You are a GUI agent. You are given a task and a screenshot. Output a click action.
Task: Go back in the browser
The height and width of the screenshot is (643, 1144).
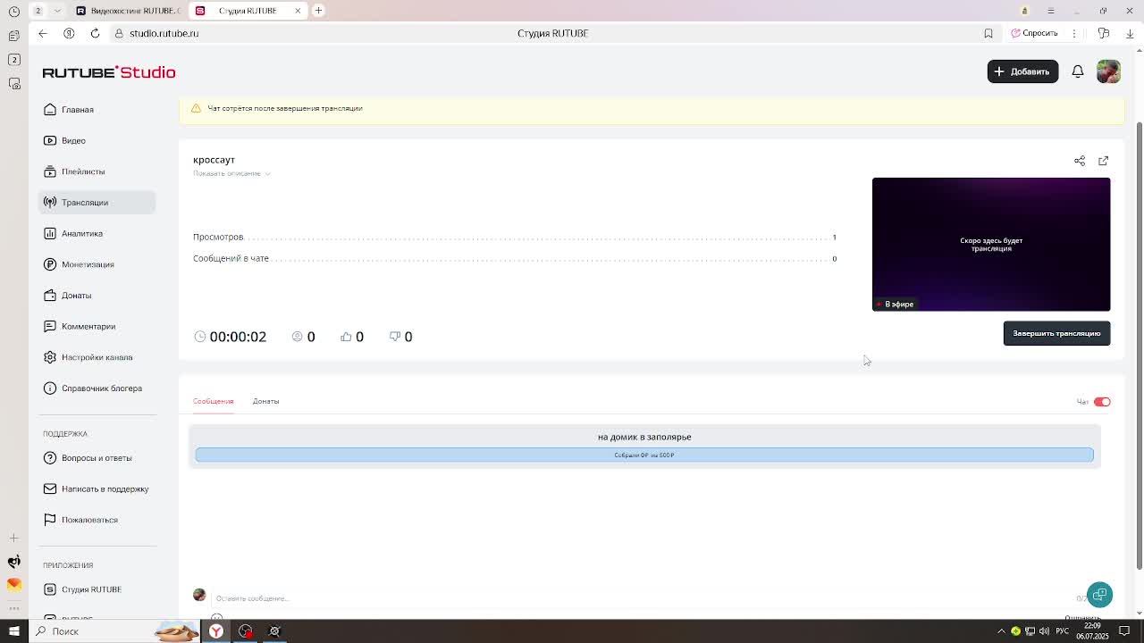point(43,33)
